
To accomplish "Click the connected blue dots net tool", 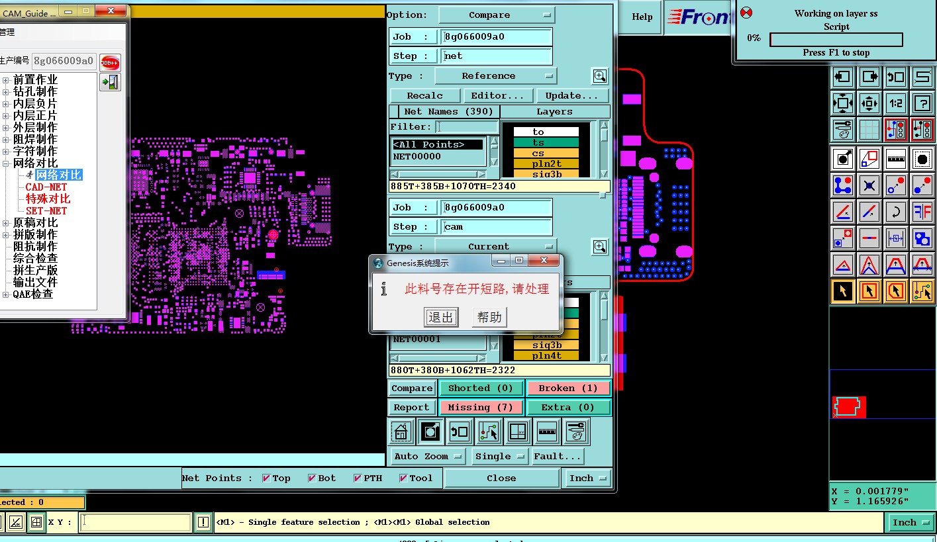I will point(843,185).
